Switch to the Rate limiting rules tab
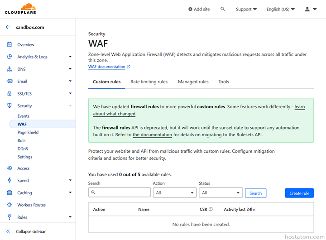 pos(149,82)
